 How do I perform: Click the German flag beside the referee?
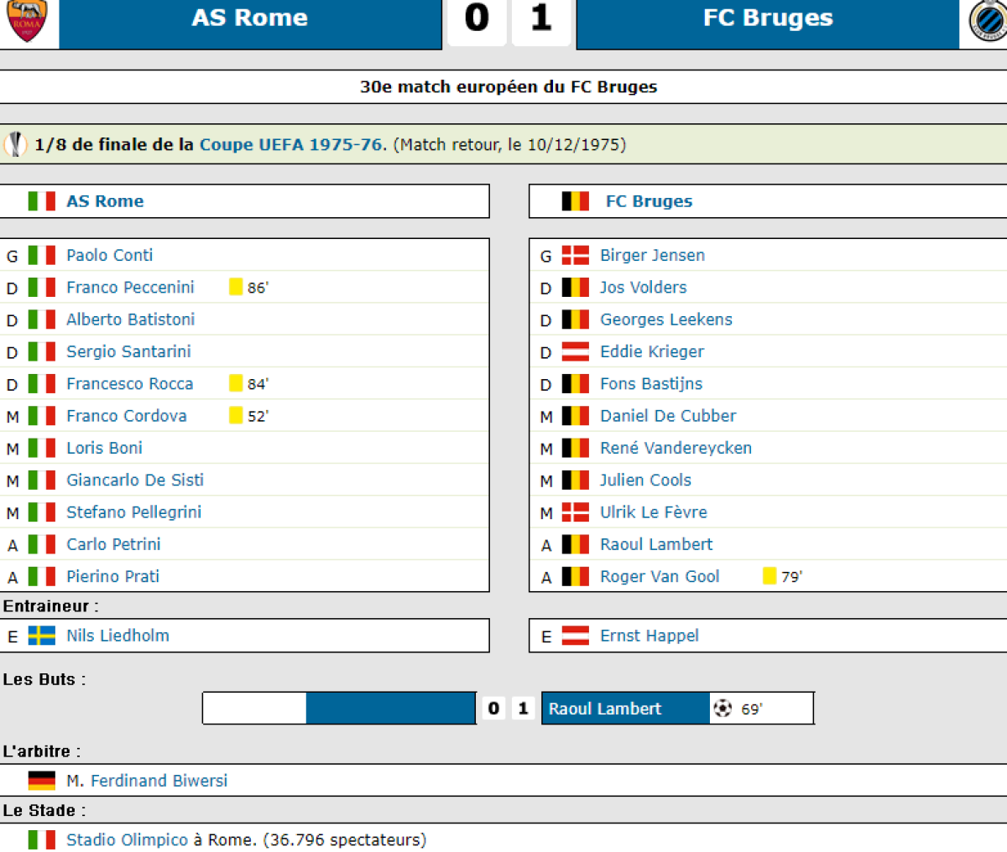[x=42, y=781]
